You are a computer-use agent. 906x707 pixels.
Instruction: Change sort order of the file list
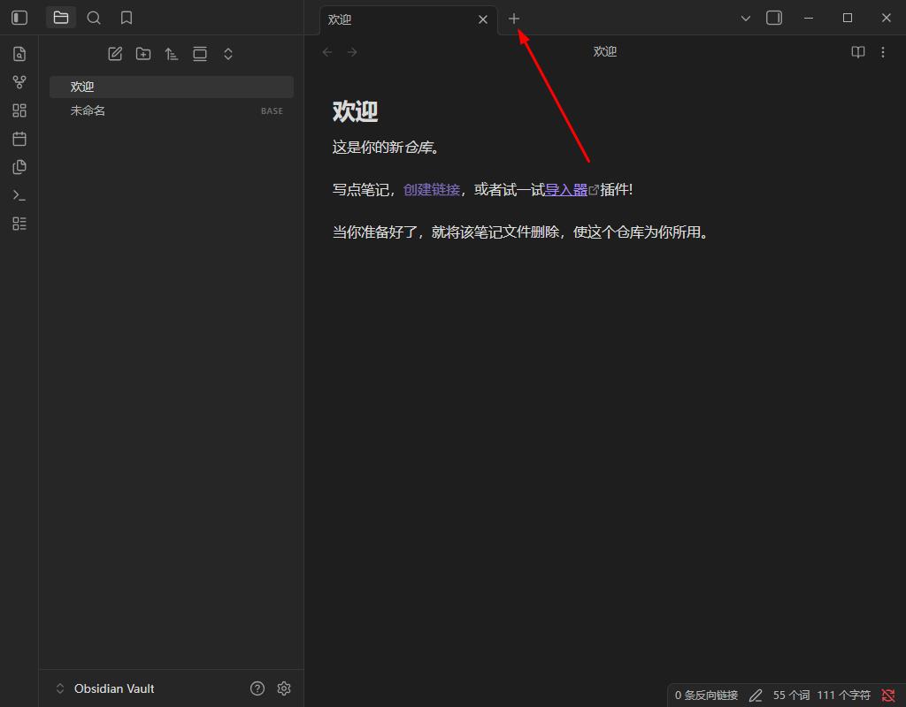pyautogui.click(x=172, y=53)
